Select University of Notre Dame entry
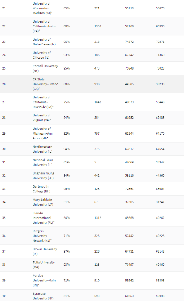 42,42
